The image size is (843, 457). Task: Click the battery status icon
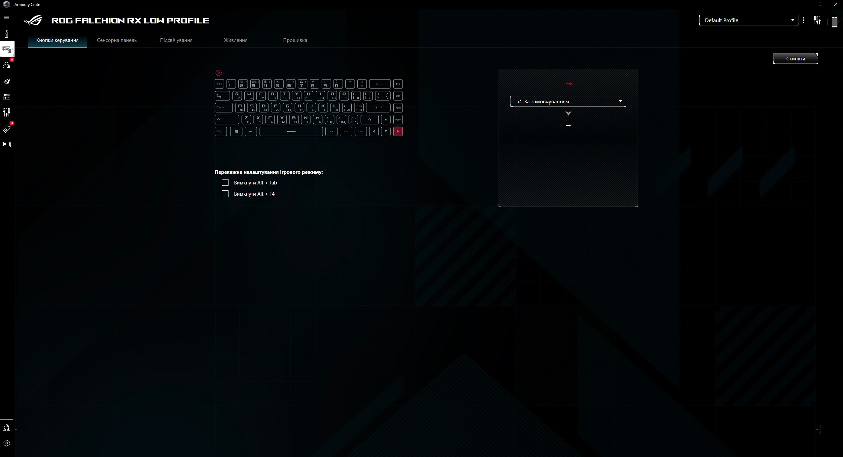click(x=834, y=22)
